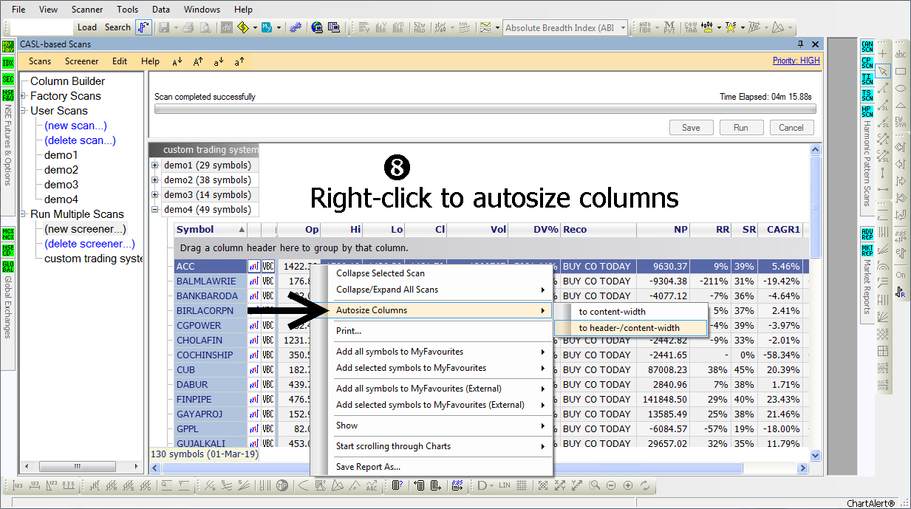Toggle the On button in drawing toolbar
The width and height of the screenshot is (911, 509).
coord(901,275)
